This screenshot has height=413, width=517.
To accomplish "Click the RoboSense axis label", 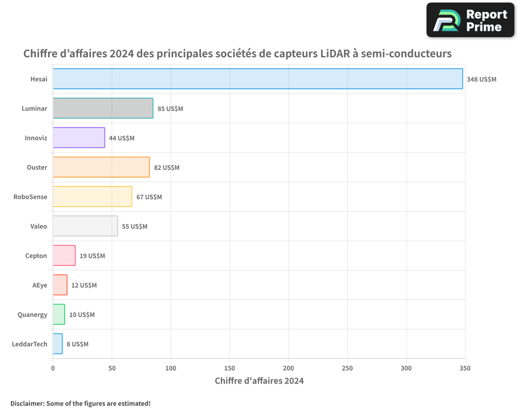I will [30, 197].
